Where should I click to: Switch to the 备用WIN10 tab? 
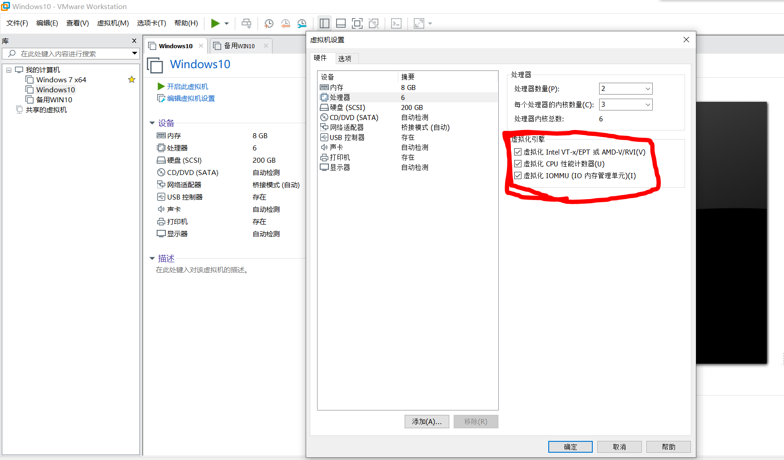(239, 46)
